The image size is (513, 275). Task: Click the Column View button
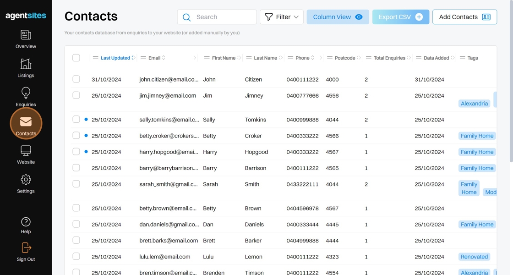click(338, 17)
